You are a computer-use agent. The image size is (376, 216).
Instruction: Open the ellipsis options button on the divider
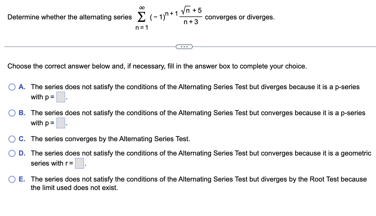click(184, 46)
